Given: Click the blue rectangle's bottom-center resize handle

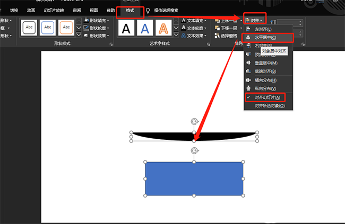Looking at the screenshot, I should tap(194, 195).
